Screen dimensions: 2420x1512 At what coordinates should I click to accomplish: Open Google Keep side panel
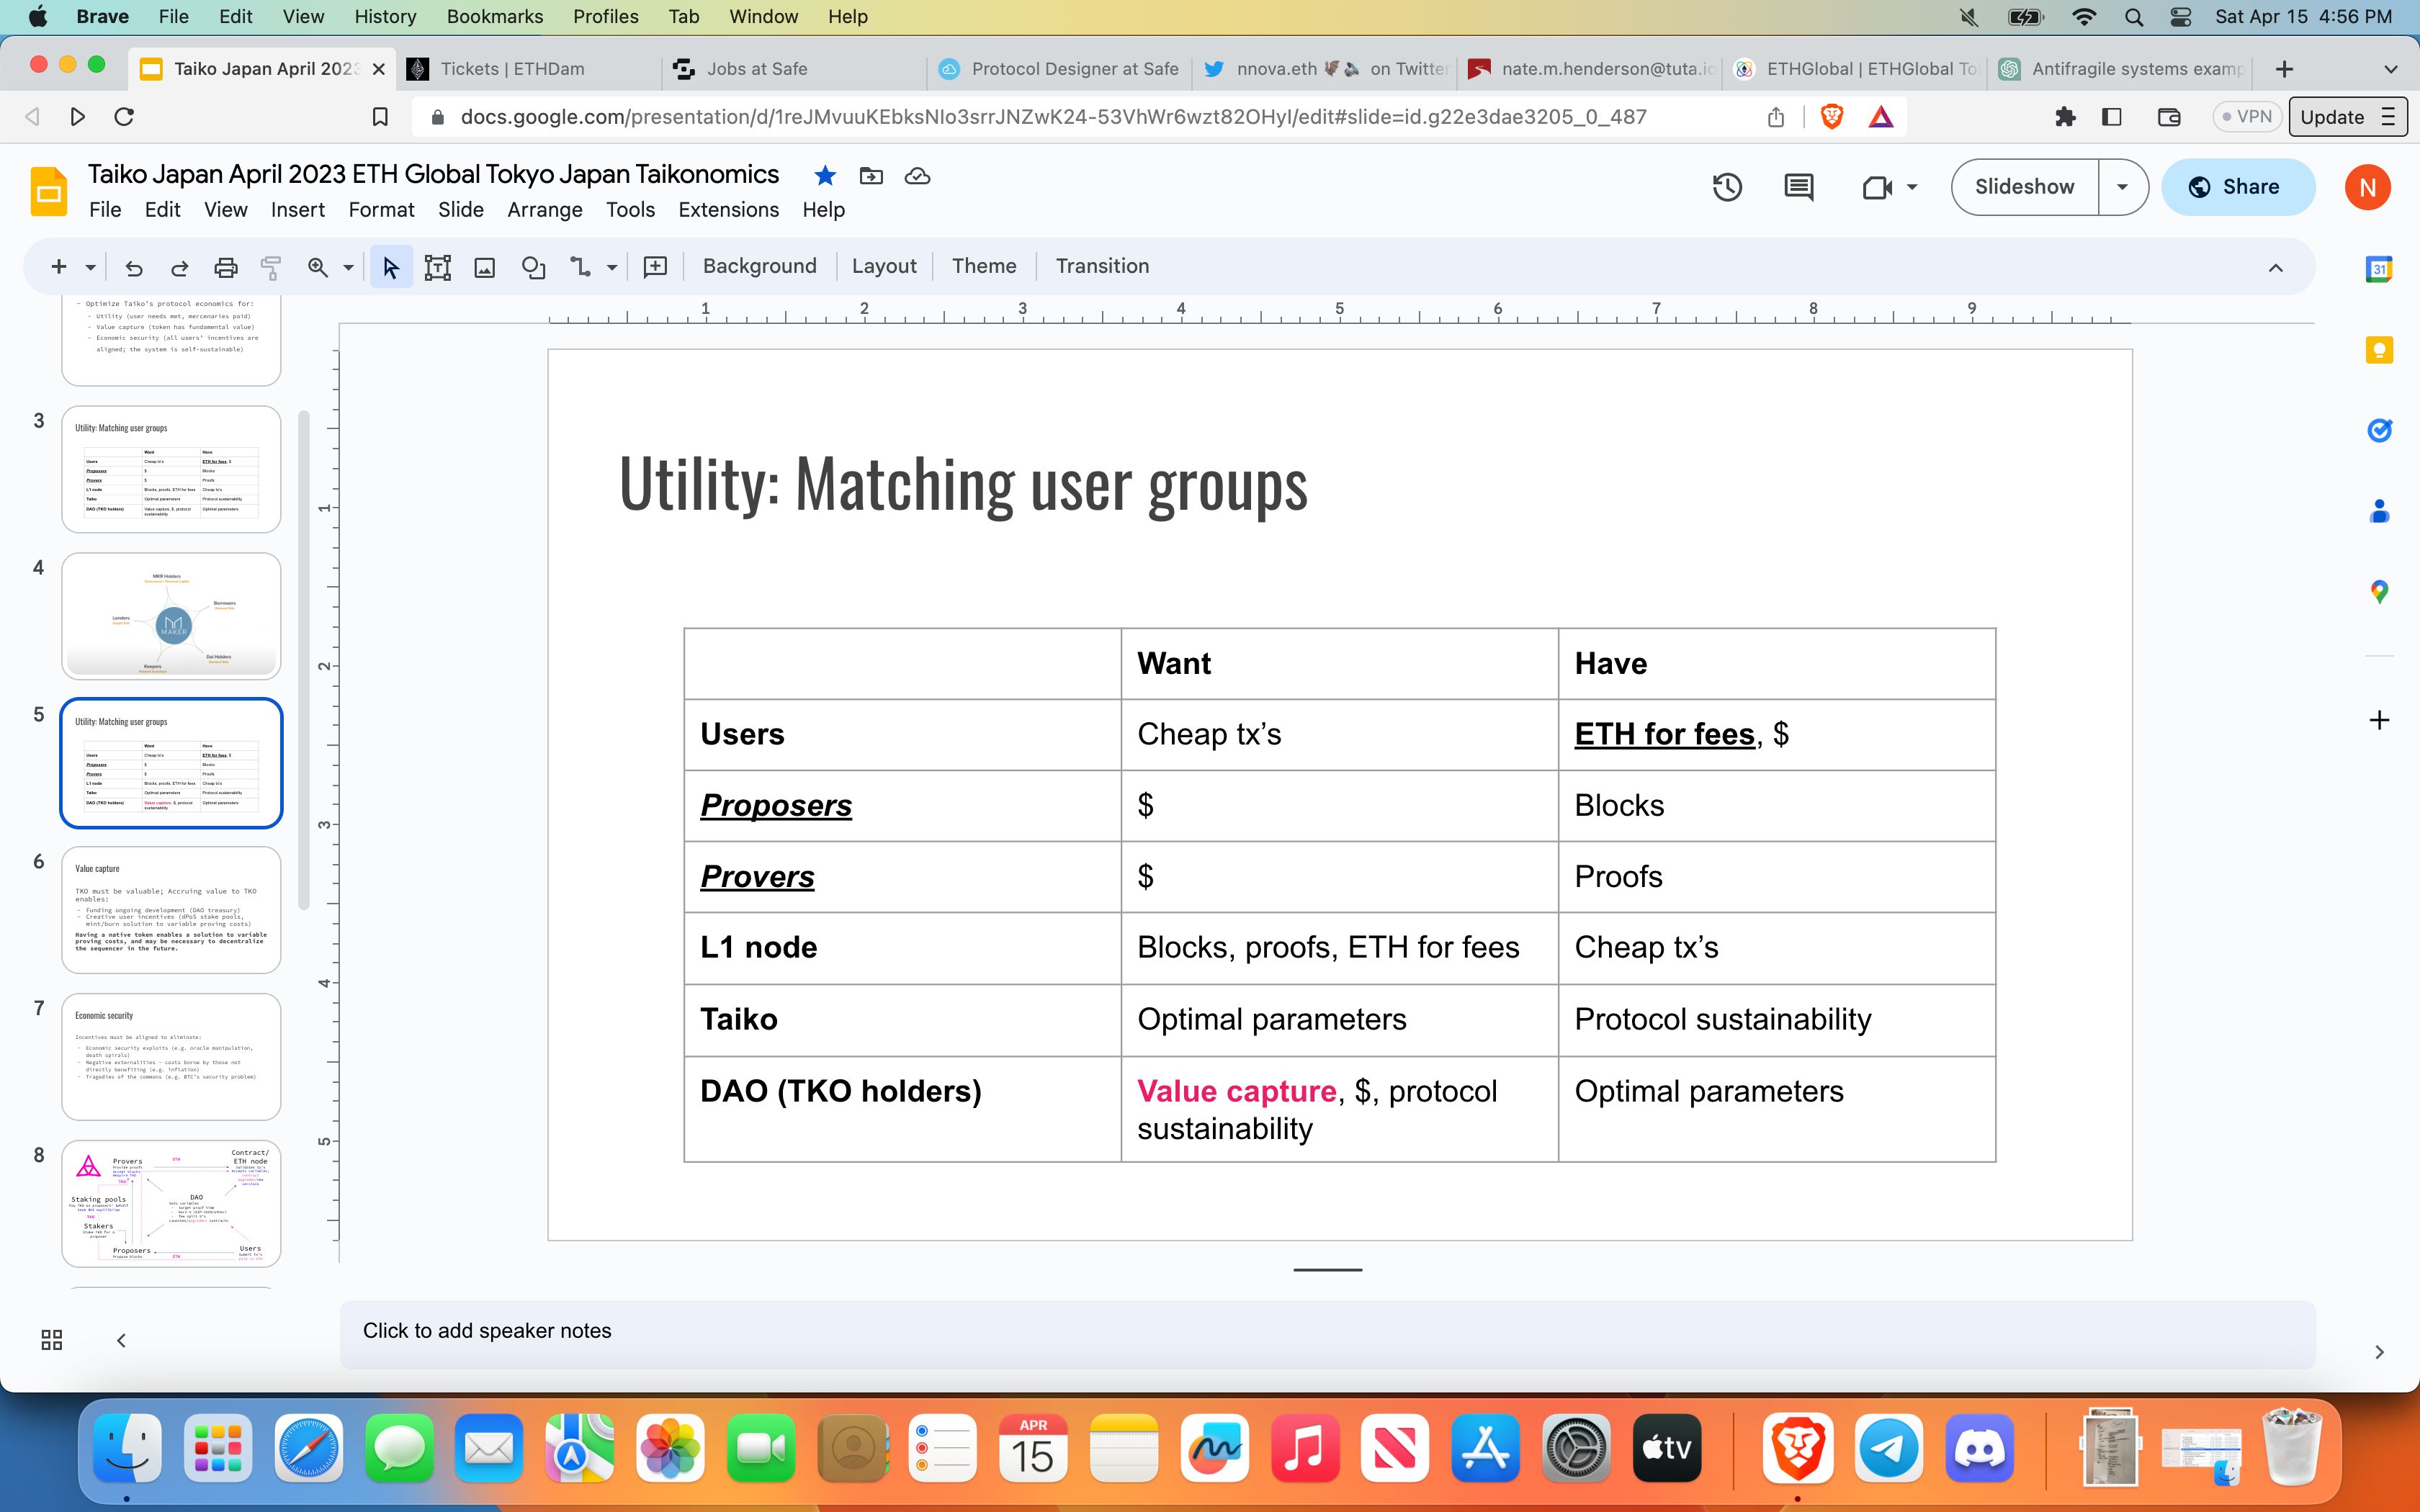[2379, 350]
